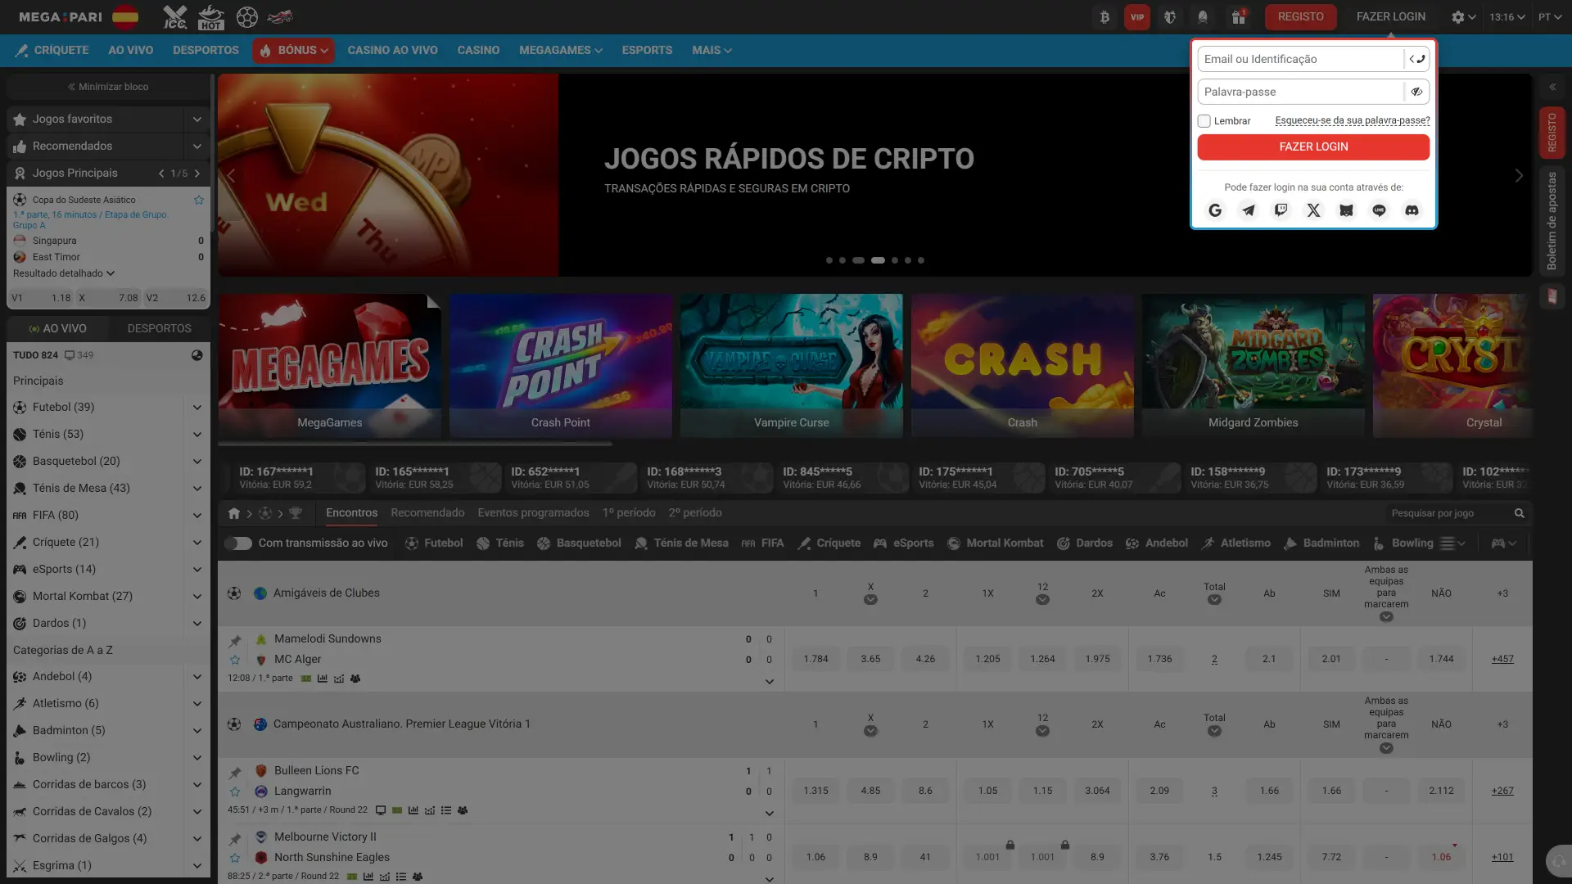Sign in with Discord icon
Viewport: 1572px width, 884px height.
point(1412,210)
